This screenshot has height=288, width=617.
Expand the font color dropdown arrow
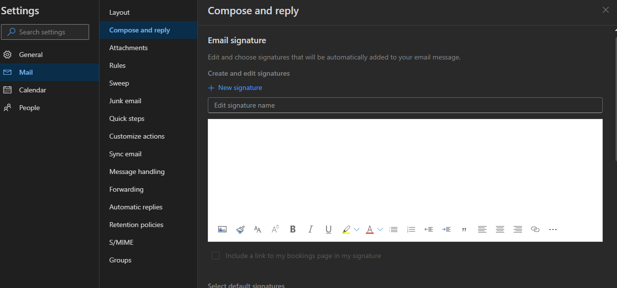coord(380,230)
